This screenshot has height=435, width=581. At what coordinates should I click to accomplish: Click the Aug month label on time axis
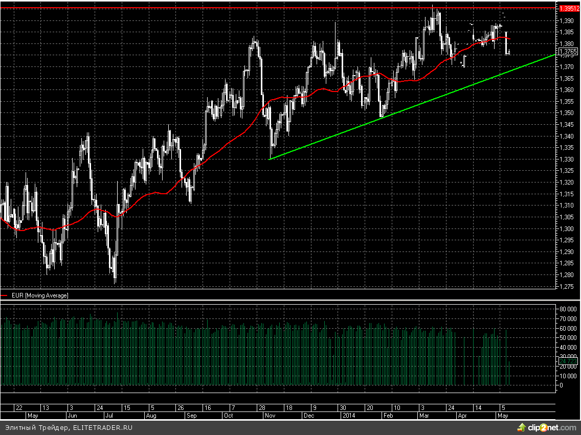pos(151,416)
